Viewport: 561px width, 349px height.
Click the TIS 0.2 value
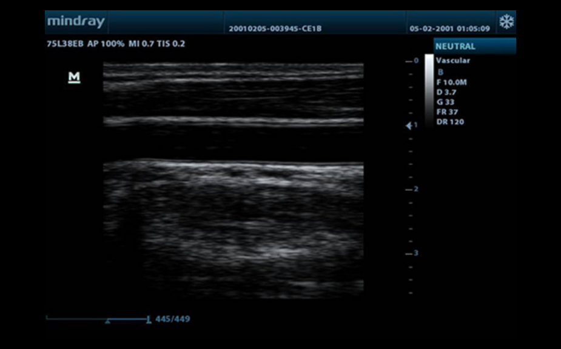(170, 44)
